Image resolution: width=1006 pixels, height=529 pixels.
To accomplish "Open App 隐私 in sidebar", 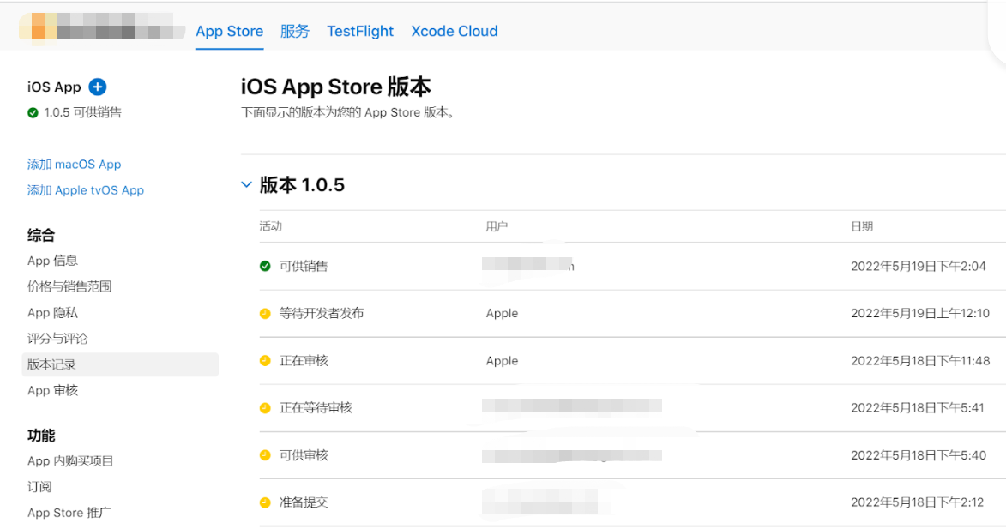I will click(x=52, y=313).
